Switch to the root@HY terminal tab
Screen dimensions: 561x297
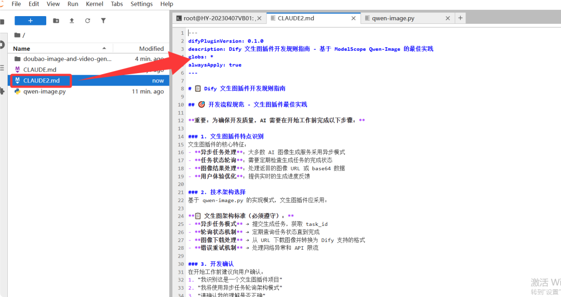tap(219, 18)
